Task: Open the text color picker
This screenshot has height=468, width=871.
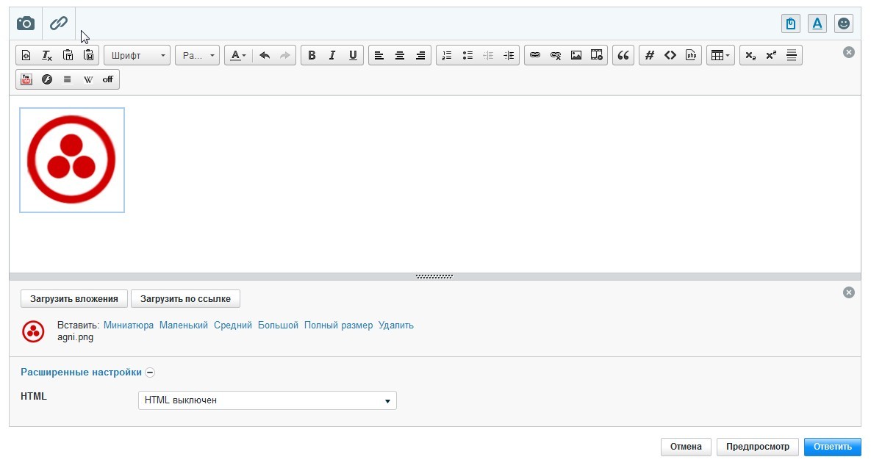Action: [236, 55]
